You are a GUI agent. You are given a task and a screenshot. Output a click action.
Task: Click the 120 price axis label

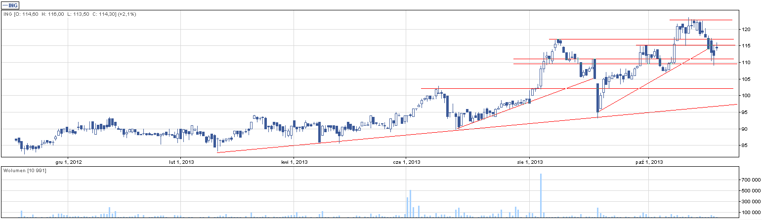[747, 30]
